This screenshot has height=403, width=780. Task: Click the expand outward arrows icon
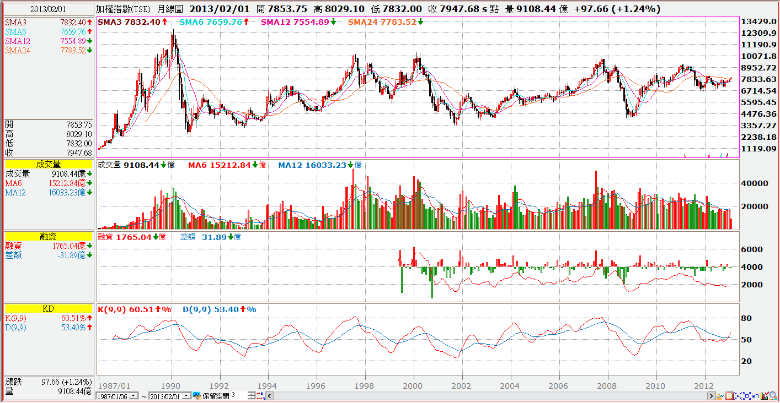tap(747, 396)
